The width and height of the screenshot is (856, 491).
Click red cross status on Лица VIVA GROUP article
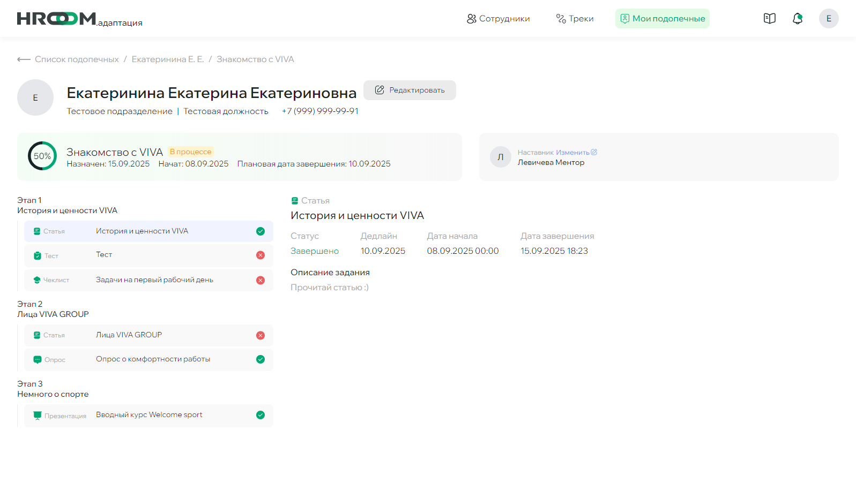click(x=260, y=335)
